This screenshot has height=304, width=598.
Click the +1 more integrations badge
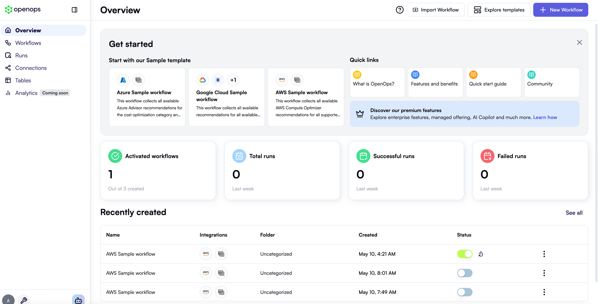coord(233,80)
